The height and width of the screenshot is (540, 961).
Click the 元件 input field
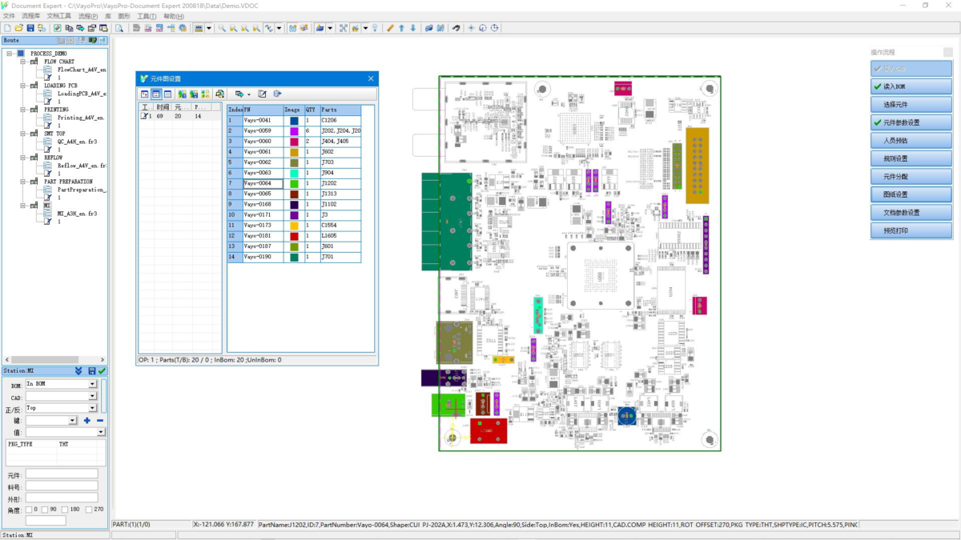click(62, 474)
